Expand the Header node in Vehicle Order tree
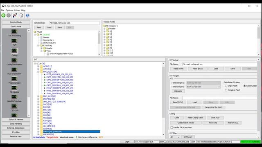262x147 pixels. [x=41, y=48]
